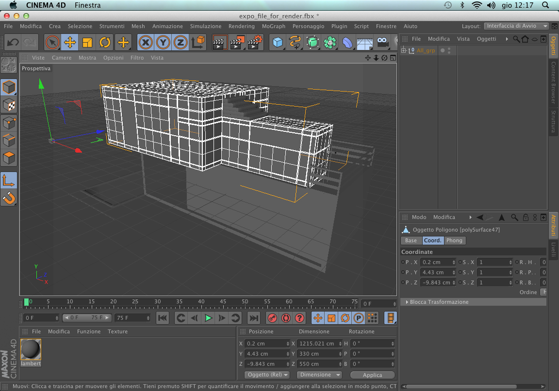
Task: Select the Rotate tool in the top toolbar
Action: pyautogui.click(x=105, y=43)
